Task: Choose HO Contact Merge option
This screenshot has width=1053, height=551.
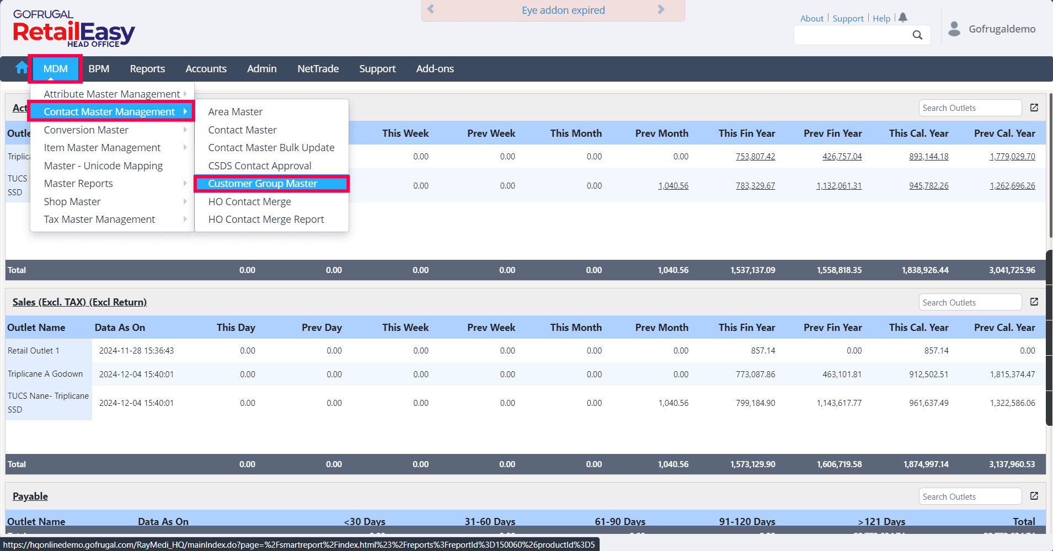Action: (249, 202)
